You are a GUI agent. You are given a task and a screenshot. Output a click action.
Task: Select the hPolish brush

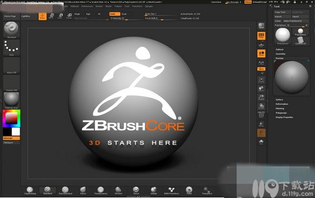click(118, 190)
